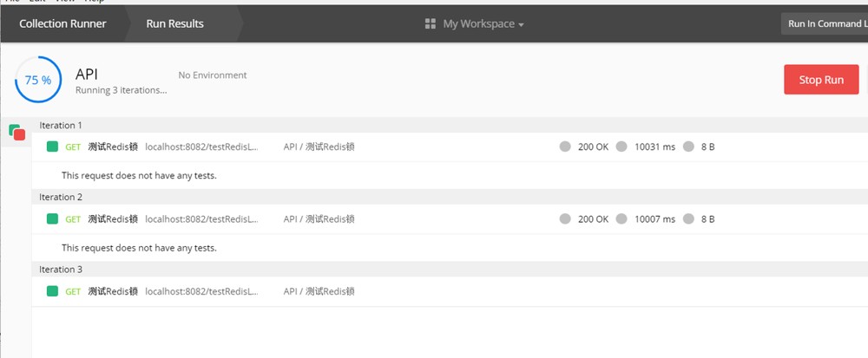868x358 pixels.
Task: Click the 10007 ms response time
Action: 654,218
